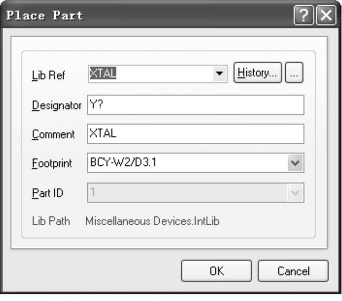Click the Part ID value box
The width and height of the screenshot is (342, 301).
pos(186,193)
